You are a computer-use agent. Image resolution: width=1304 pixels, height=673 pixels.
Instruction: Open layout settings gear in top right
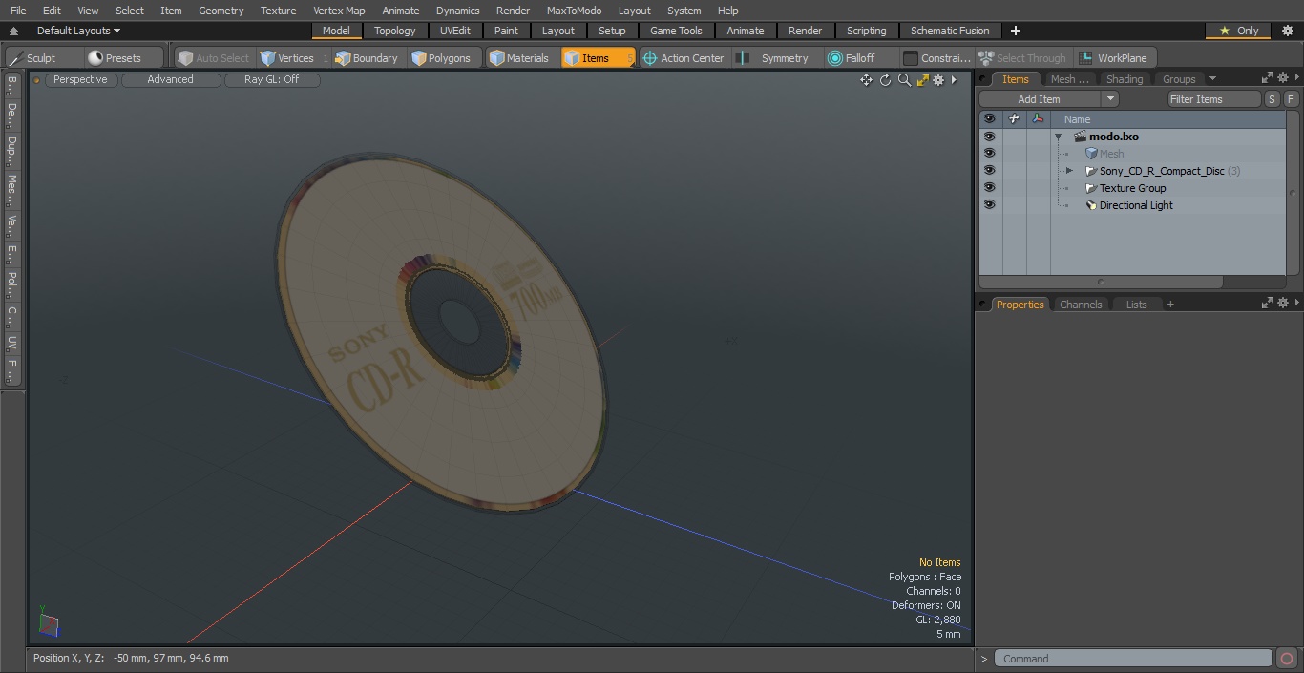(x=1287, y=31)
